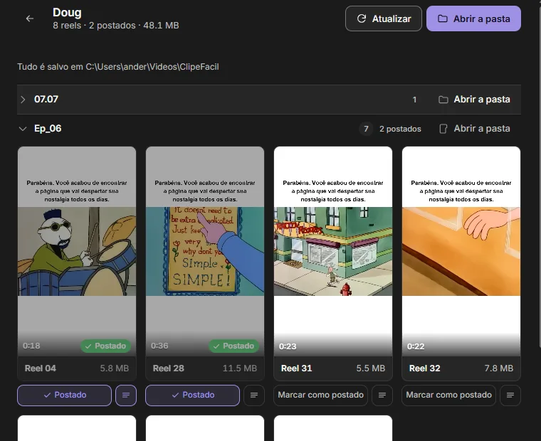Click the Atualizar refresh button
This screenshot has width=541, height=441.
(x=383, y=18)
